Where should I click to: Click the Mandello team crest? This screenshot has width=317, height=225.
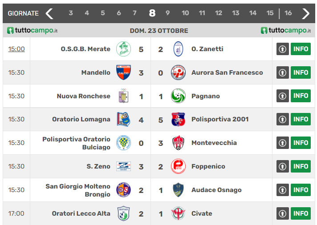point(123,72)
